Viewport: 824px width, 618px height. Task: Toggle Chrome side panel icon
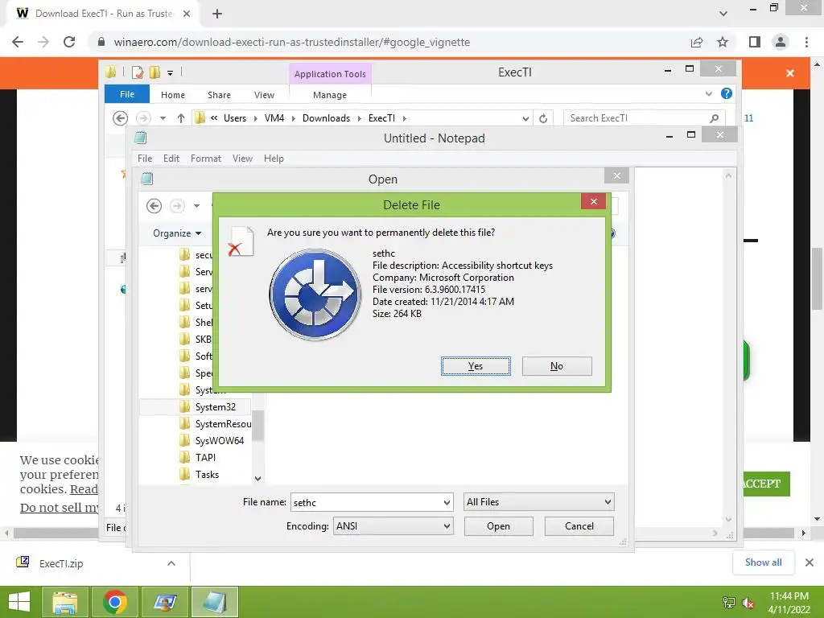(755, 42)
